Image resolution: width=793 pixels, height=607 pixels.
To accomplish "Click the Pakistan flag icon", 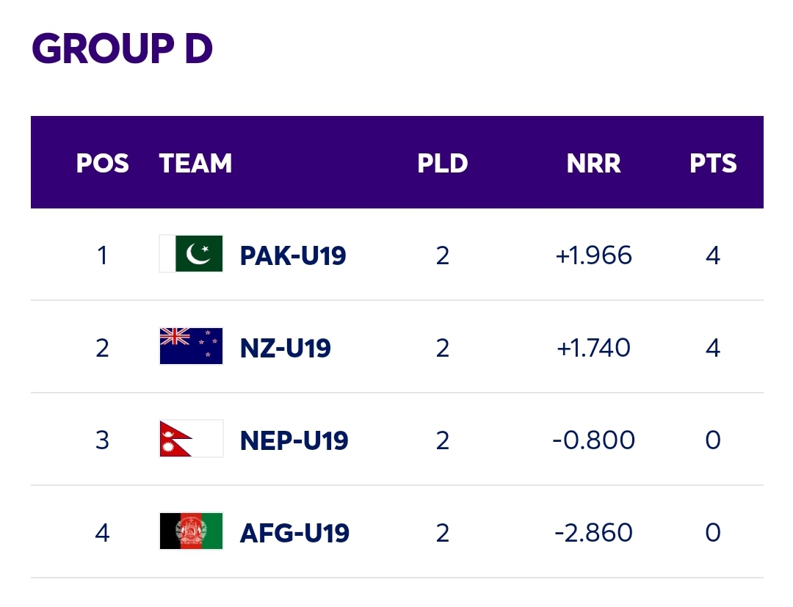I will click(x=191, y=254).
